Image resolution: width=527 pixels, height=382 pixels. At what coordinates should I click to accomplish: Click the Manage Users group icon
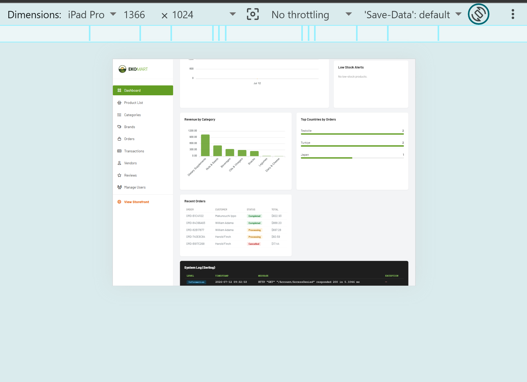tap(119, 187)
